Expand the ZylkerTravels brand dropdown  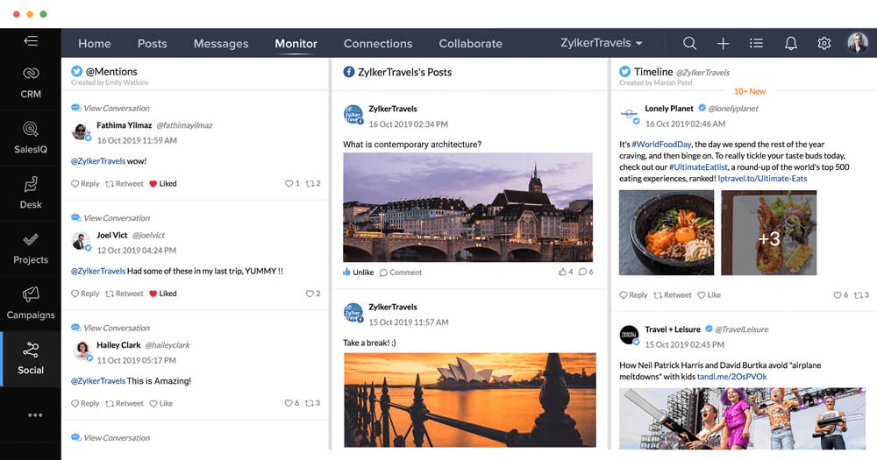pos(602,43)
